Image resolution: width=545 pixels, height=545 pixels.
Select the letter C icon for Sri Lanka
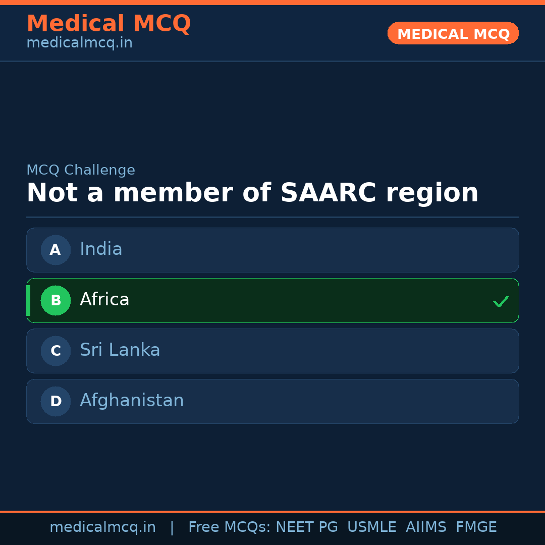pyautogui.click(x=56, y=351)
